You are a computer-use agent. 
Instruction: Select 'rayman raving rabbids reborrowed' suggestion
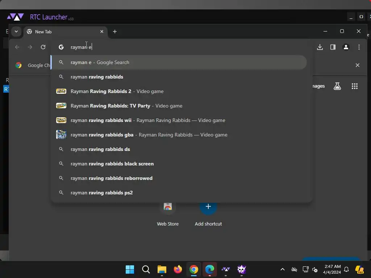click(179, 178)
